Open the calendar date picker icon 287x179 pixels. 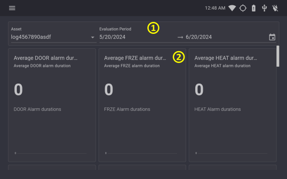pos(272,37)
